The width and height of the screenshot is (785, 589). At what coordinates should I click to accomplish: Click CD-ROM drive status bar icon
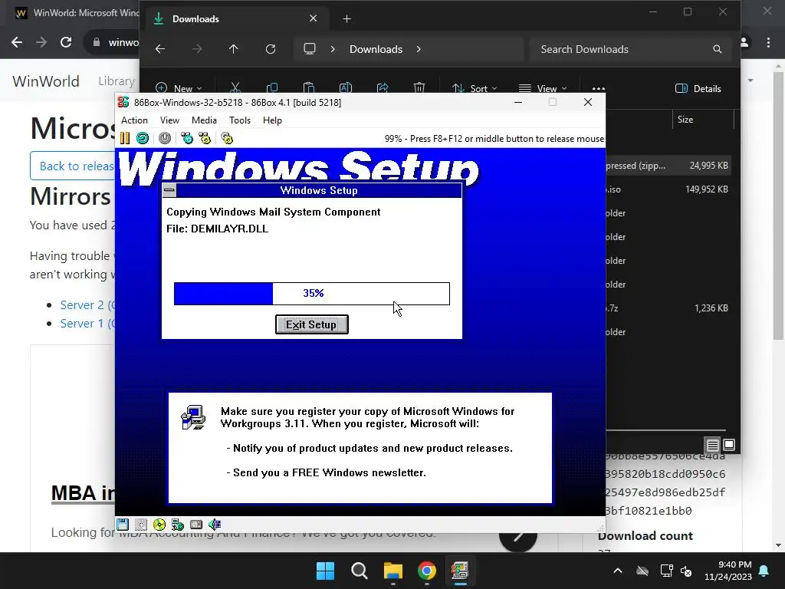159,525
